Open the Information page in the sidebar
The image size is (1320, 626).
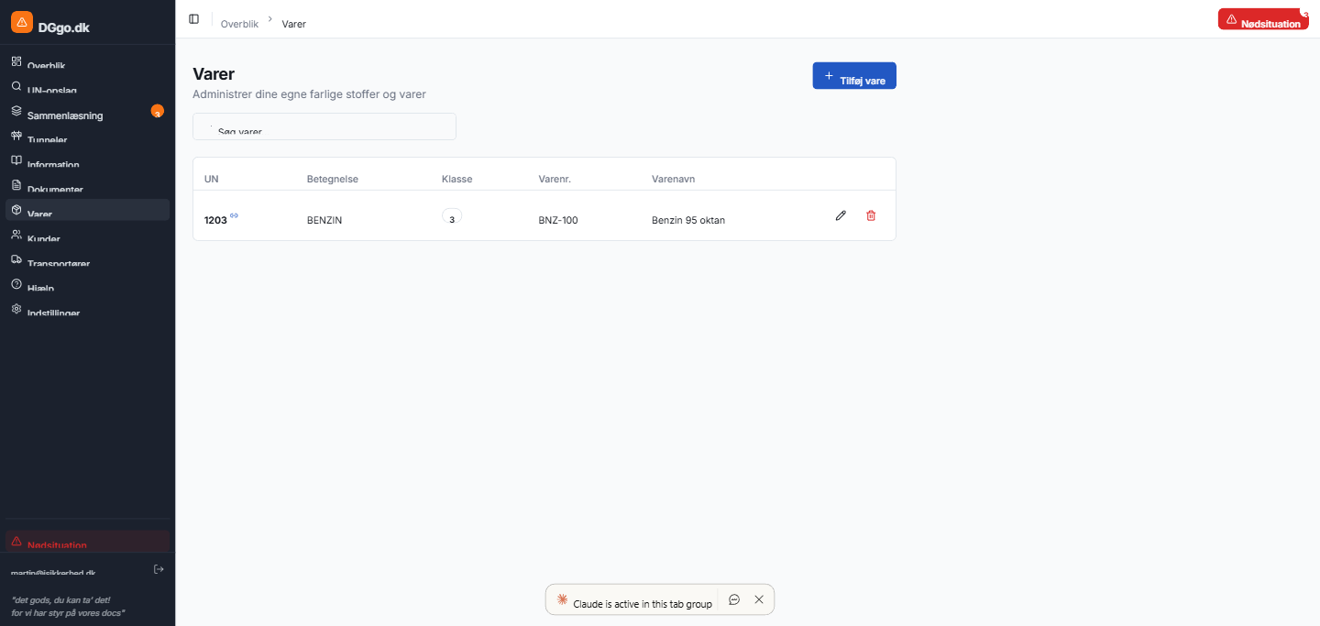click(x=87, y=161)
